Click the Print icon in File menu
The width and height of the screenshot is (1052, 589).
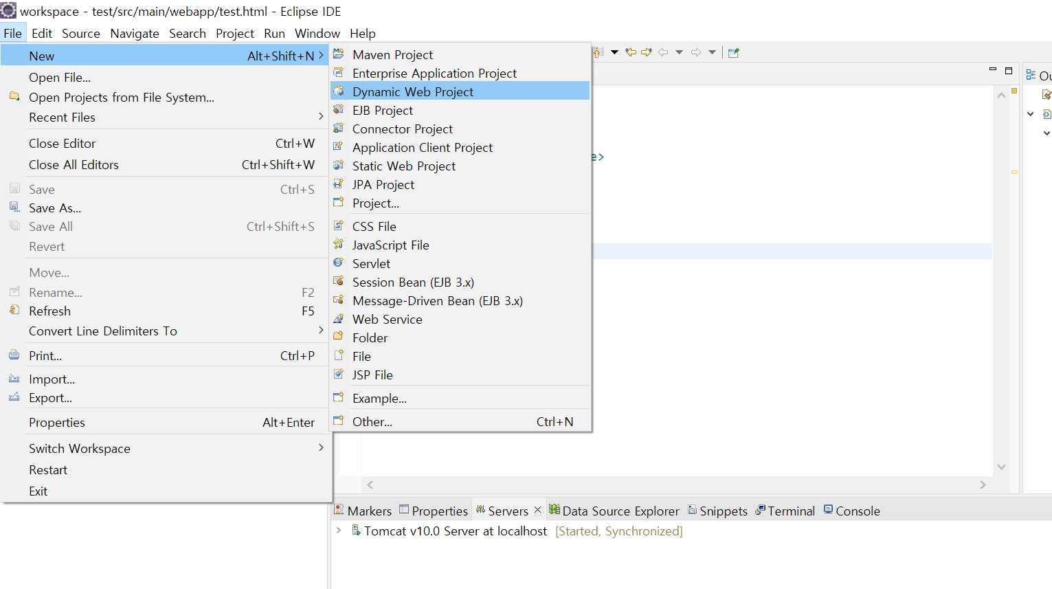point(14,355)
